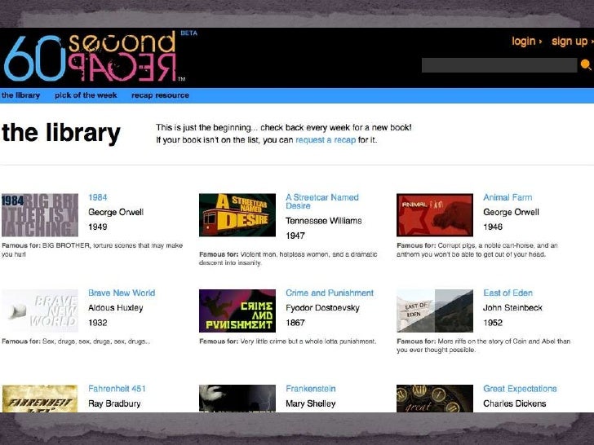Open the Brave New World title link
Screen dimensions: 594x445
(x=122, y=293)
